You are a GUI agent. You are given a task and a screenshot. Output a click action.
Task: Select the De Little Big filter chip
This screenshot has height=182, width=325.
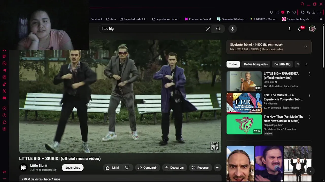282,64
